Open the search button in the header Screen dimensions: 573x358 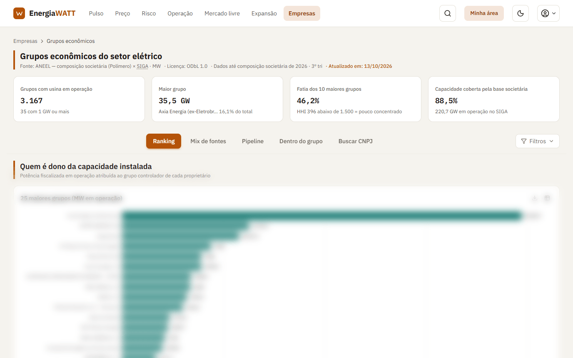point(448,13)
